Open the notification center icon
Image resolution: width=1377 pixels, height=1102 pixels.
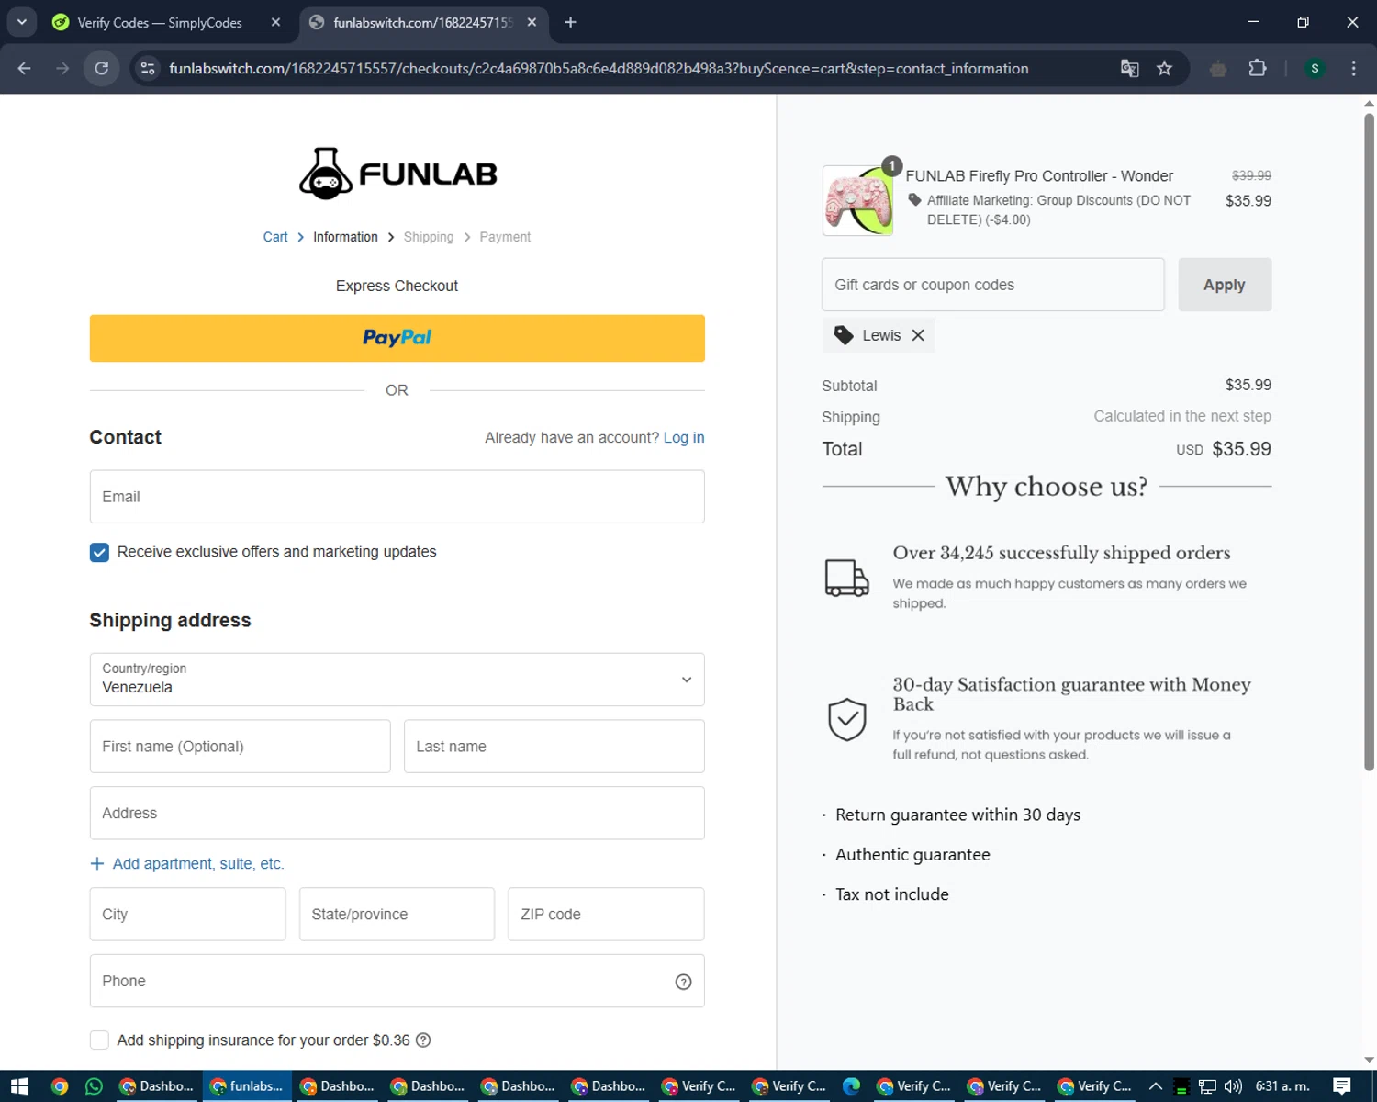coord(1342,1086)
